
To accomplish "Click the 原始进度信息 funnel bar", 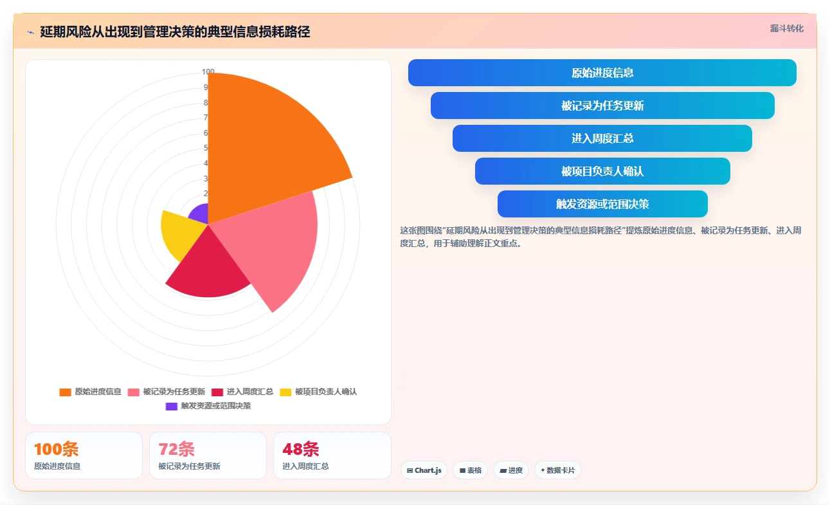I will pyautogui.click(x=602, y=73).
